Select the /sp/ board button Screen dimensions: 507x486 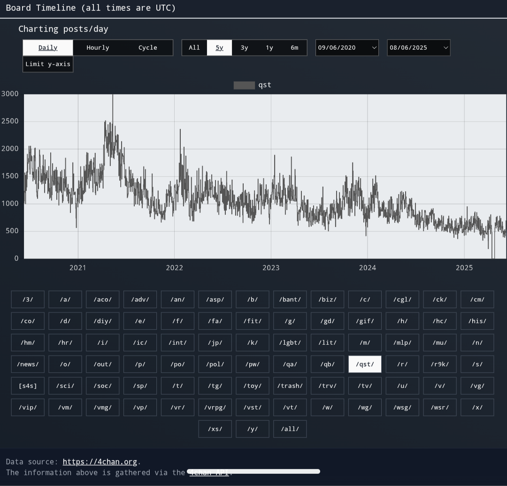[140, 386]
